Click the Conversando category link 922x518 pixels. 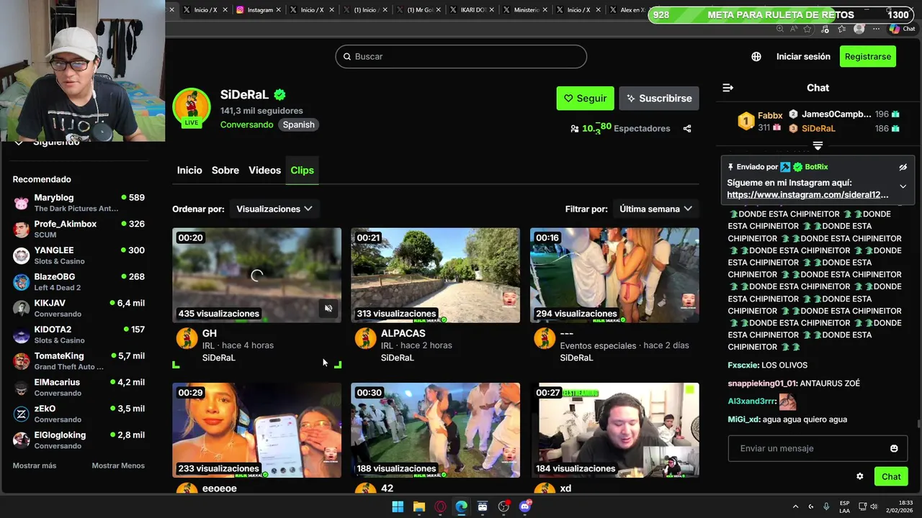(x=247, y=124)
